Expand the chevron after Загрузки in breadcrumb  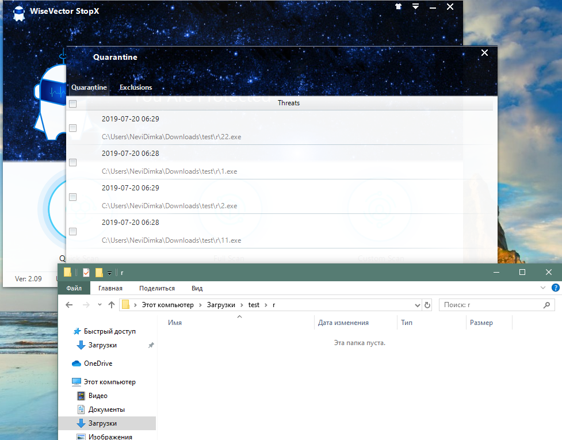point(242,305)
